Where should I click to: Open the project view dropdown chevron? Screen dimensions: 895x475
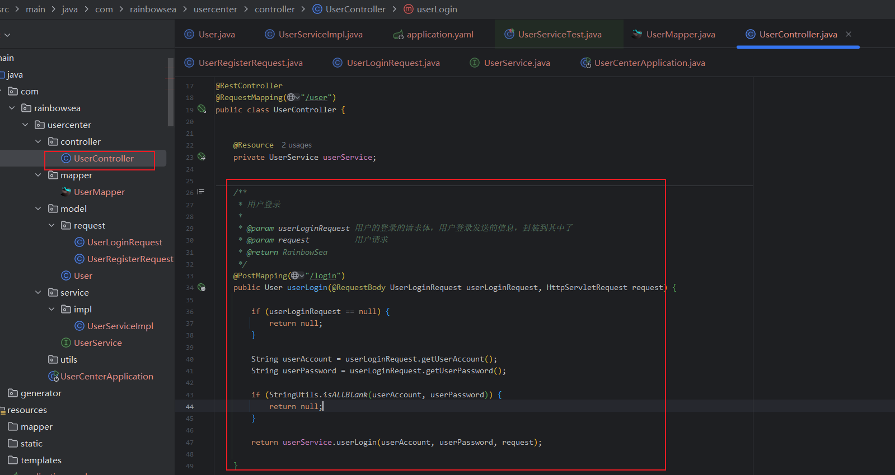tap(7, 35)
